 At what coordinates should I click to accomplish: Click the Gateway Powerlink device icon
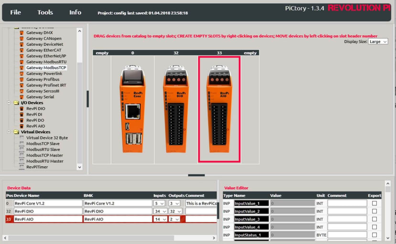(21, 74)
